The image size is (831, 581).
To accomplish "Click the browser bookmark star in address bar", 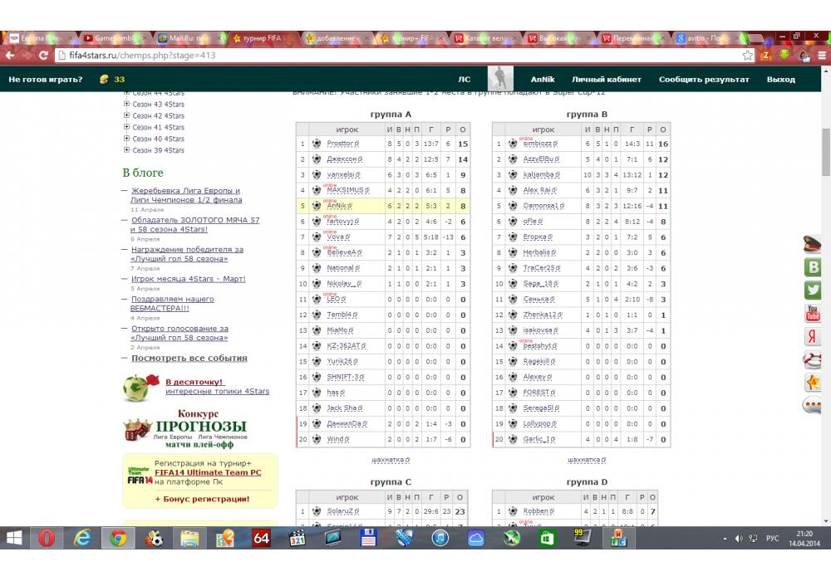I will [747, 56].
